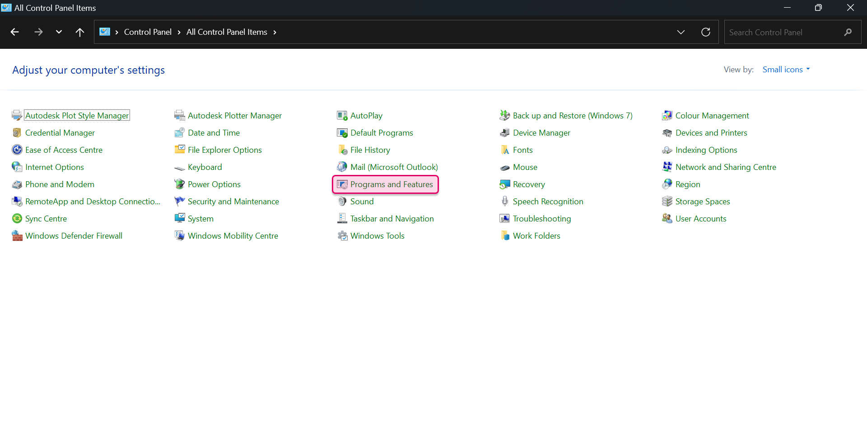Click the File Explorer Options icon

tap(180, 150)
